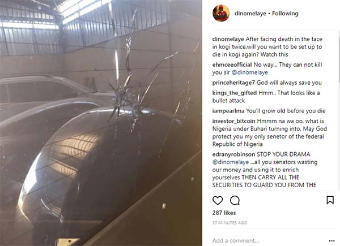Click the @dinomelaye mention in ehmceeofficial's comment
Viewport: 340px width, 246px height.
pos(249,72)
